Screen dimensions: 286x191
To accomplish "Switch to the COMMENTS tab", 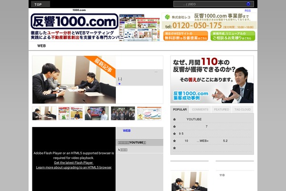I will (x=200, y=109).
